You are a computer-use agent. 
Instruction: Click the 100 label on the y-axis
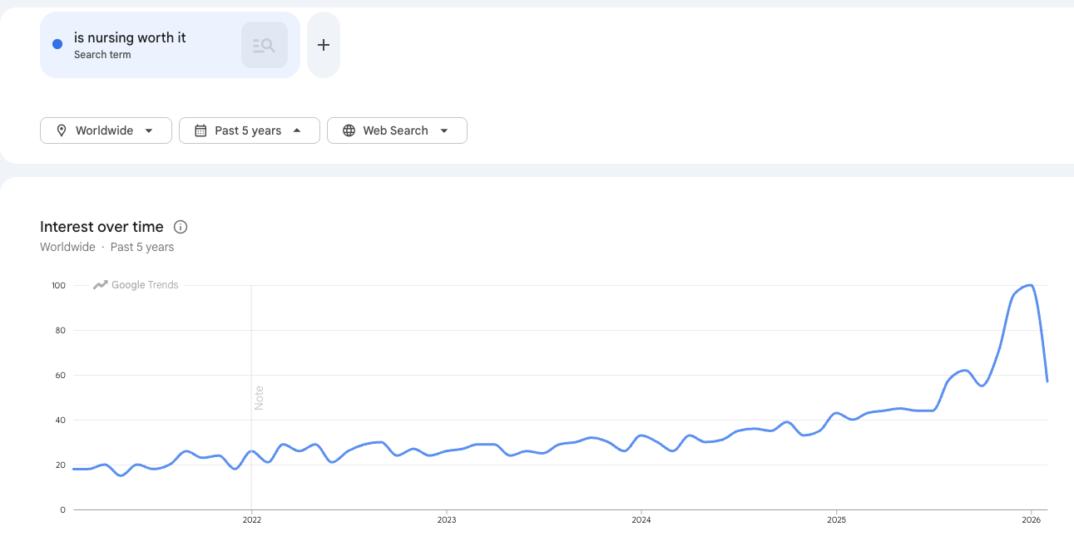click(x=58, y=285)
